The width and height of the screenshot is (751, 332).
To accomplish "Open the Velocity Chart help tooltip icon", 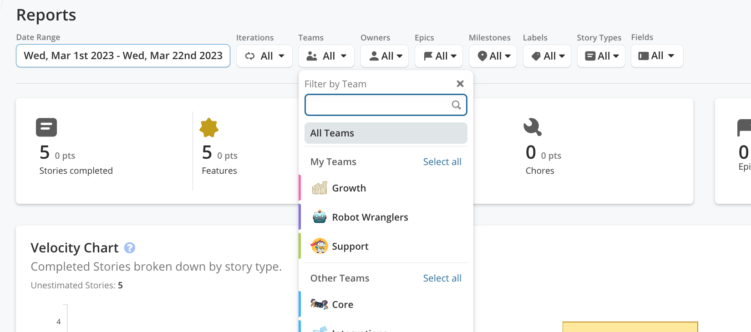I will pos(130,248).
